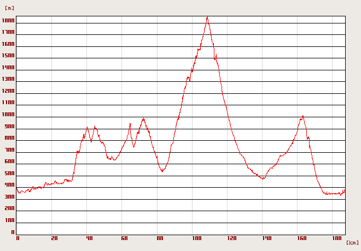Click the 20 label on the distance axis

[54, 238]
